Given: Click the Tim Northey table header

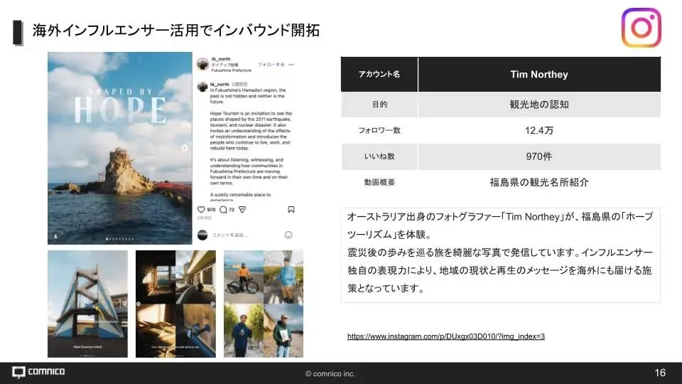Looking at the screenshot, I should pyautogui.click(x=539, y=75).
